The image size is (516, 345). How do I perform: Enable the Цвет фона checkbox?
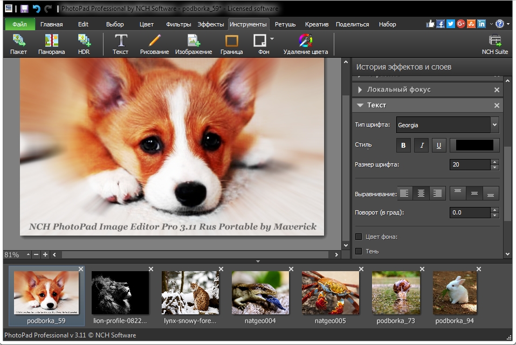tap(359, 237)
